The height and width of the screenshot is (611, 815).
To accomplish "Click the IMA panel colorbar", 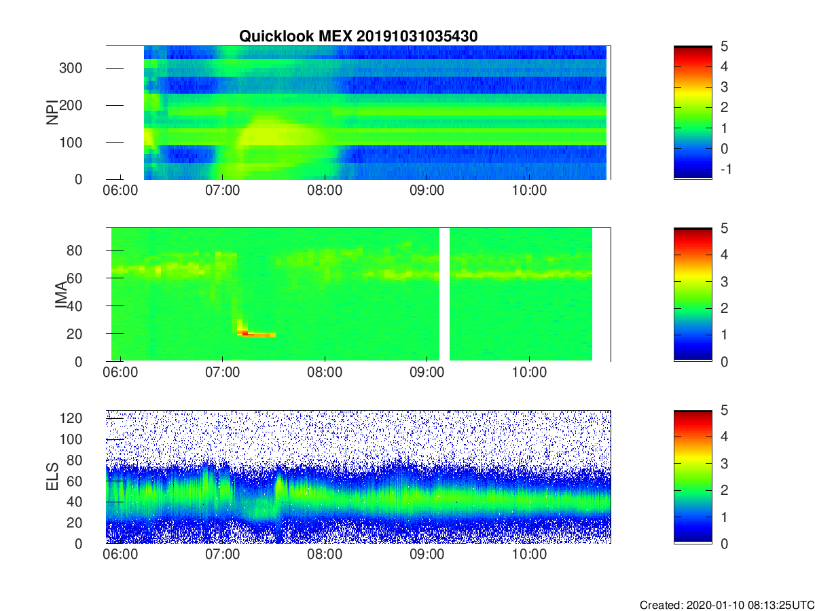I will pyautogui.click(x=693, y=295).
